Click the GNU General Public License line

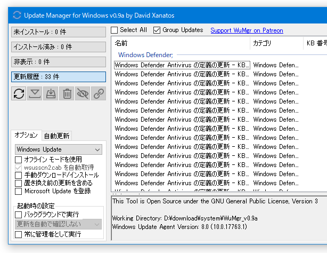coord(215,201)
